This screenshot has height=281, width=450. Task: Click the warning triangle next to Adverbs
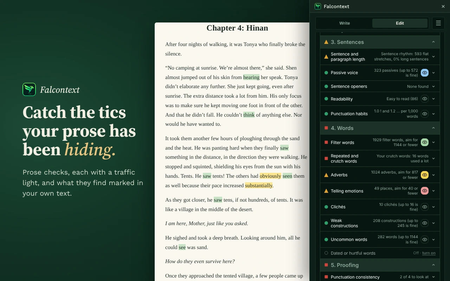tap(326, 175)
